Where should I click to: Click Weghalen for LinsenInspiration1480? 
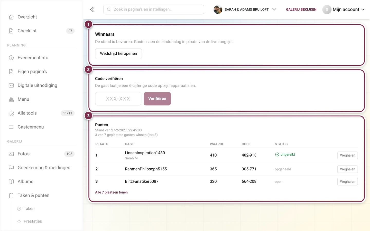[x=347, y=155]
